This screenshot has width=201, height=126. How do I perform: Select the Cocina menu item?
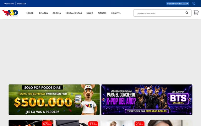click(57, 13)
